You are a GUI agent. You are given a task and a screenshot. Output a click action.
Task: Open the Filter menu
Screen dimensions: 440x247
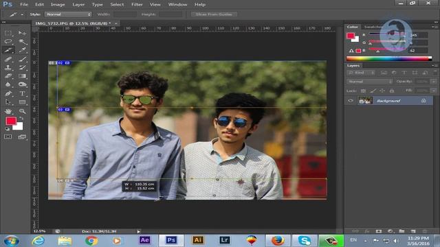(137, 5)
